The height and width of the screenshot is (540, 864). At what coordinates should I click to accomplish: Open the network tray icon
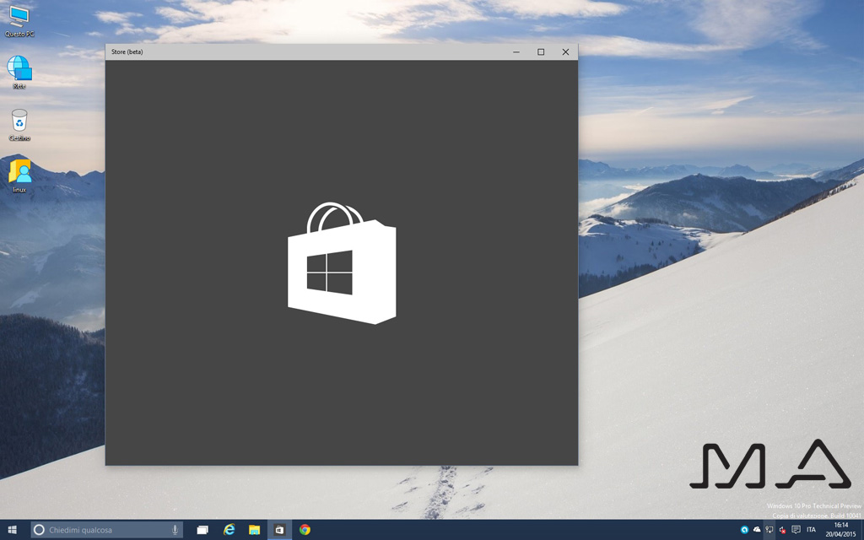coord(769,530)
